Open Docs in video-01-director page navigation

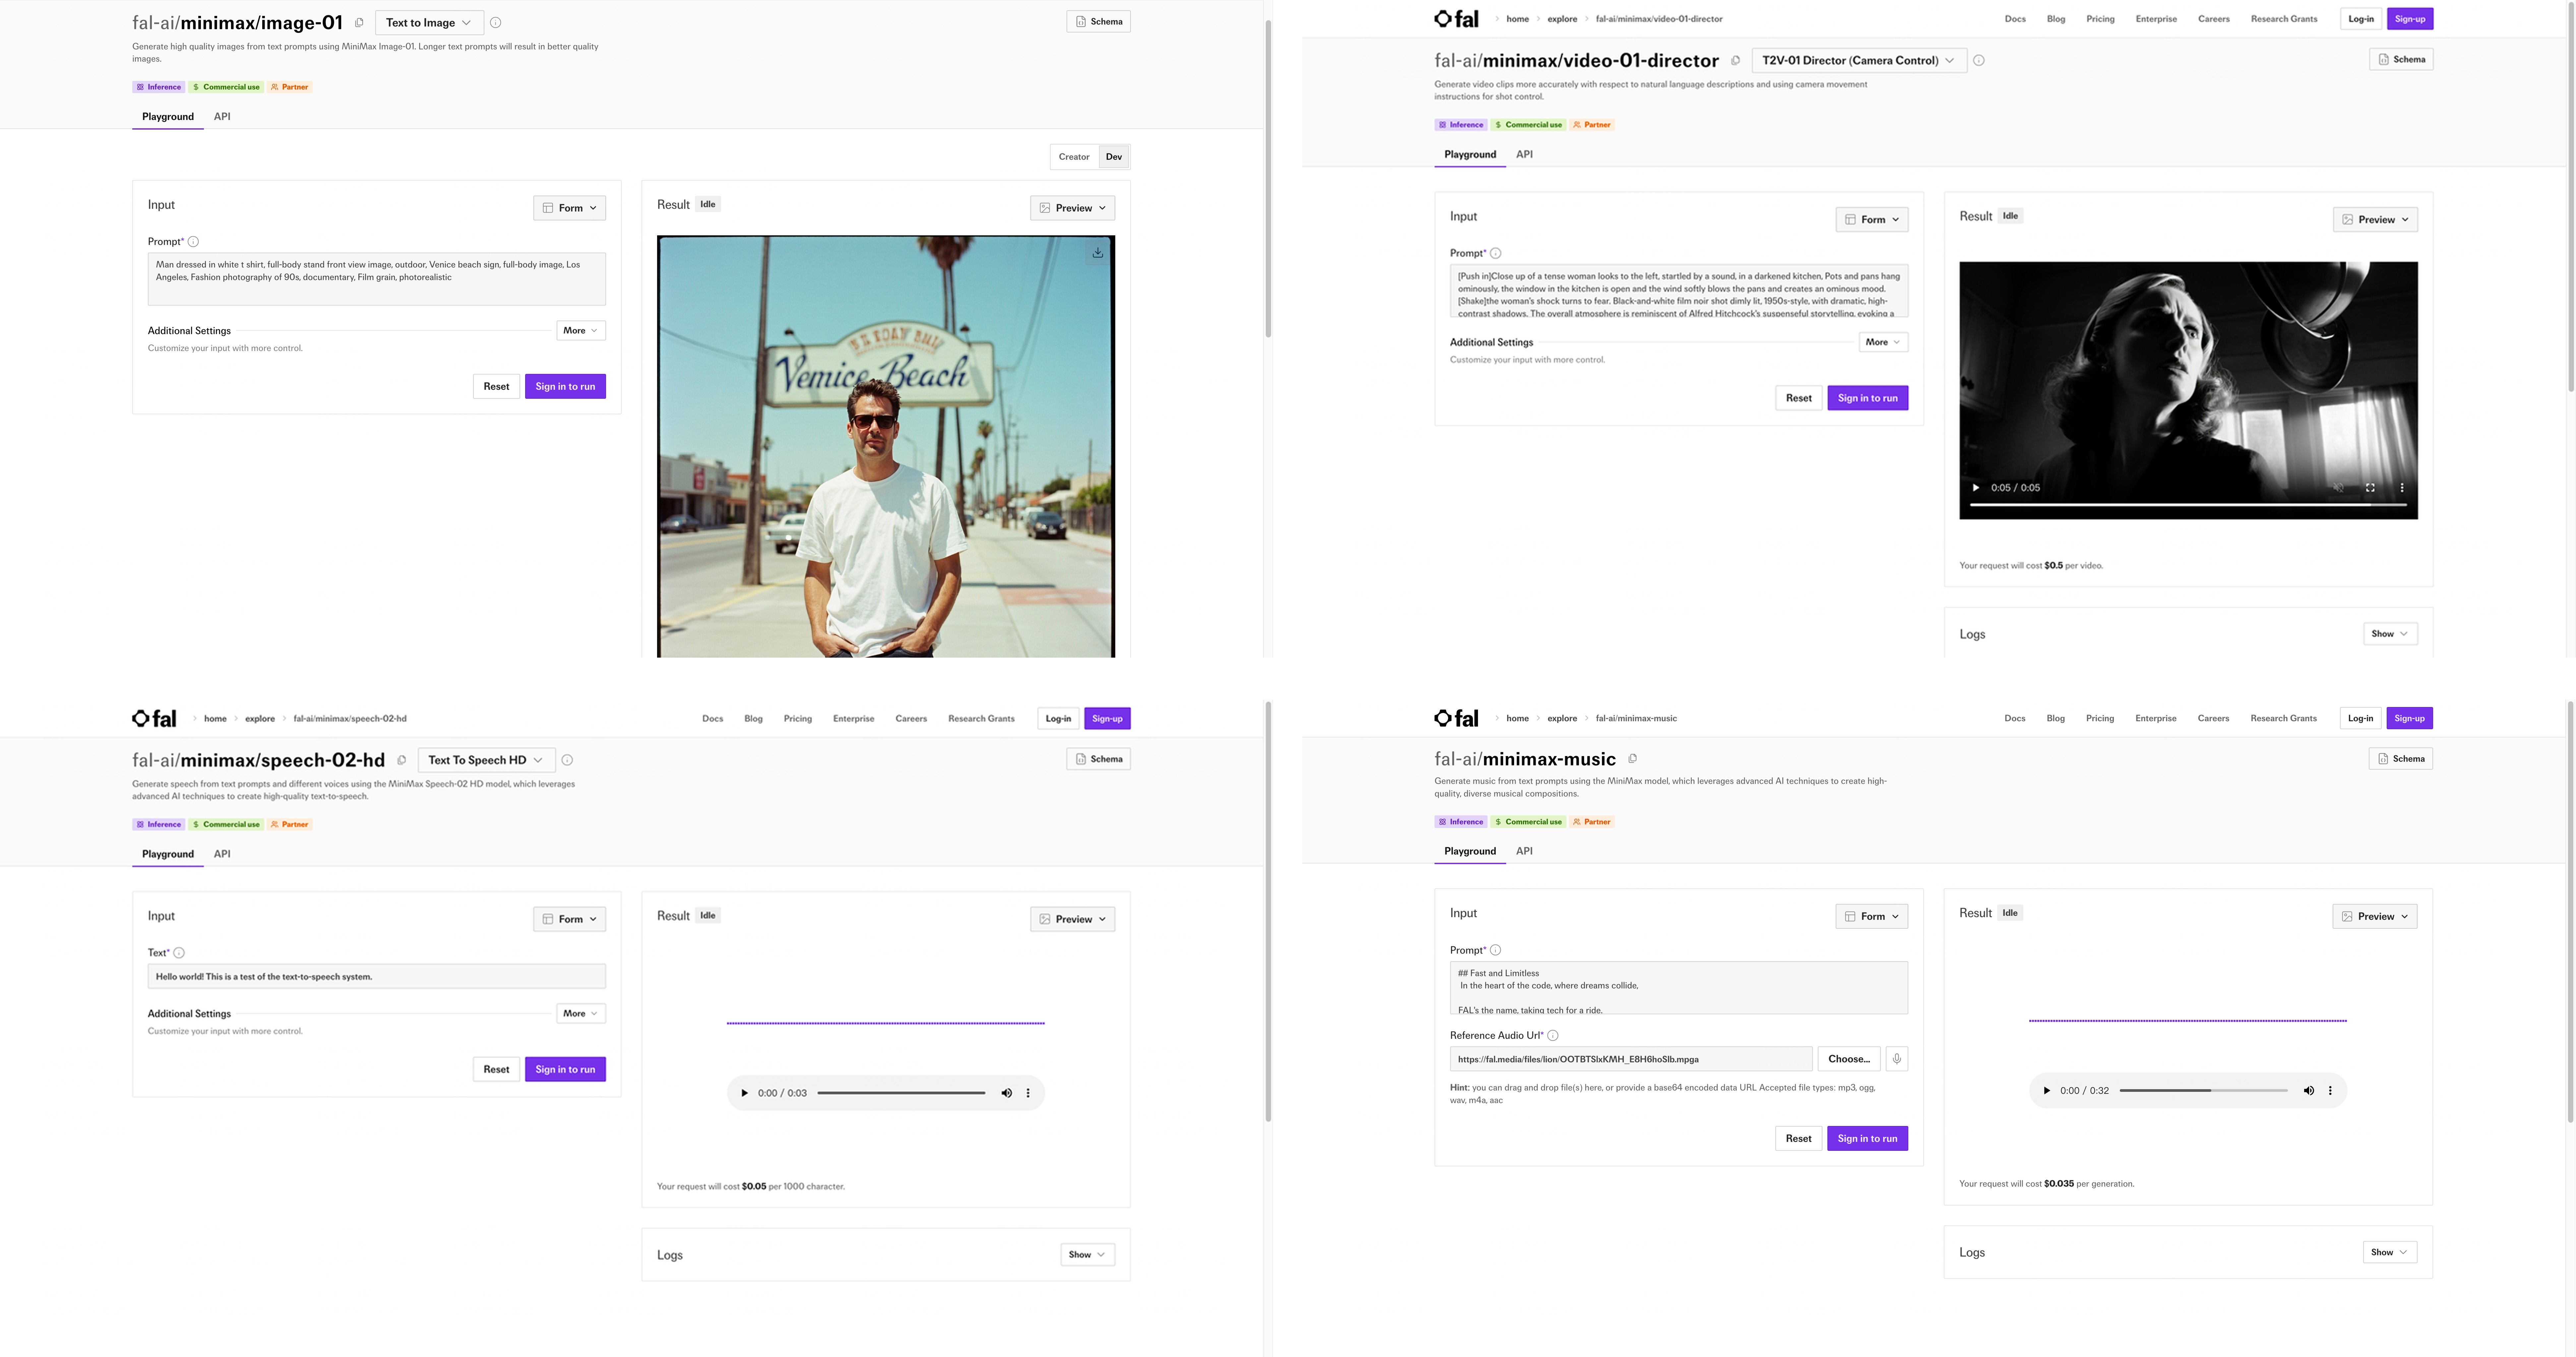click(2015, 19)
